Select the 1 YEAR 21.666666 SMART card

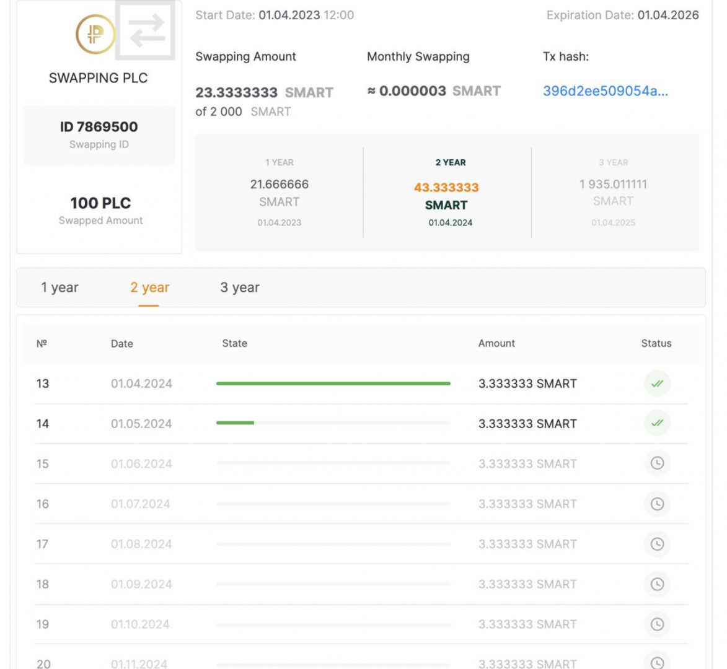click(x=280, y=193)
